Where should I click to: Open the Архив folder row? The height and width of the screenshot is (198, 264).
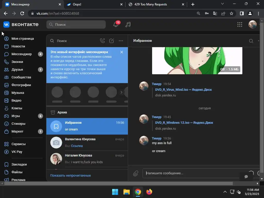[87, 112]
